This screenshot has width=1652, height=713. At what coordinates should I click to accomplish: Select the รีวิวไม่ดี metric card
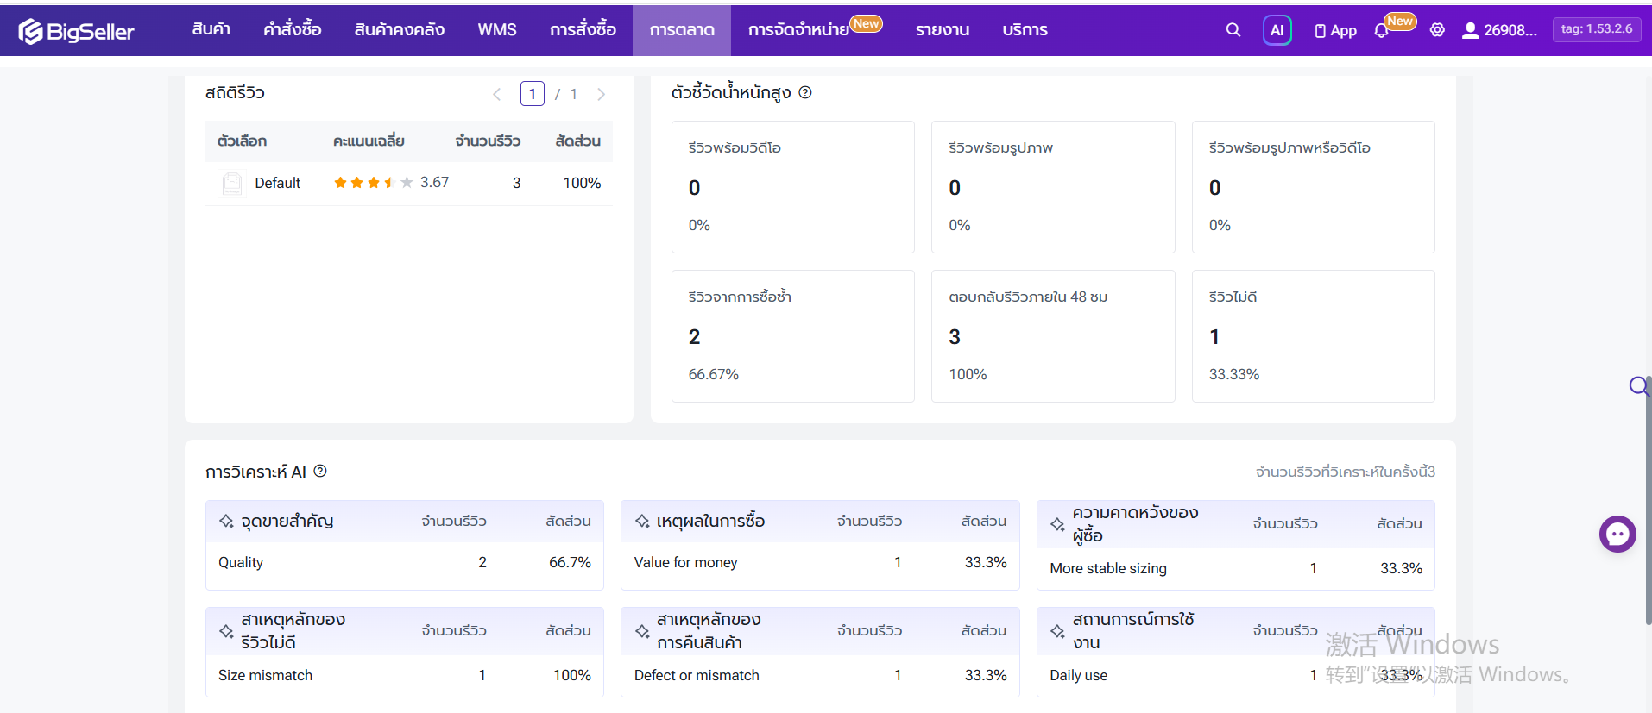tap(1313, 336)
